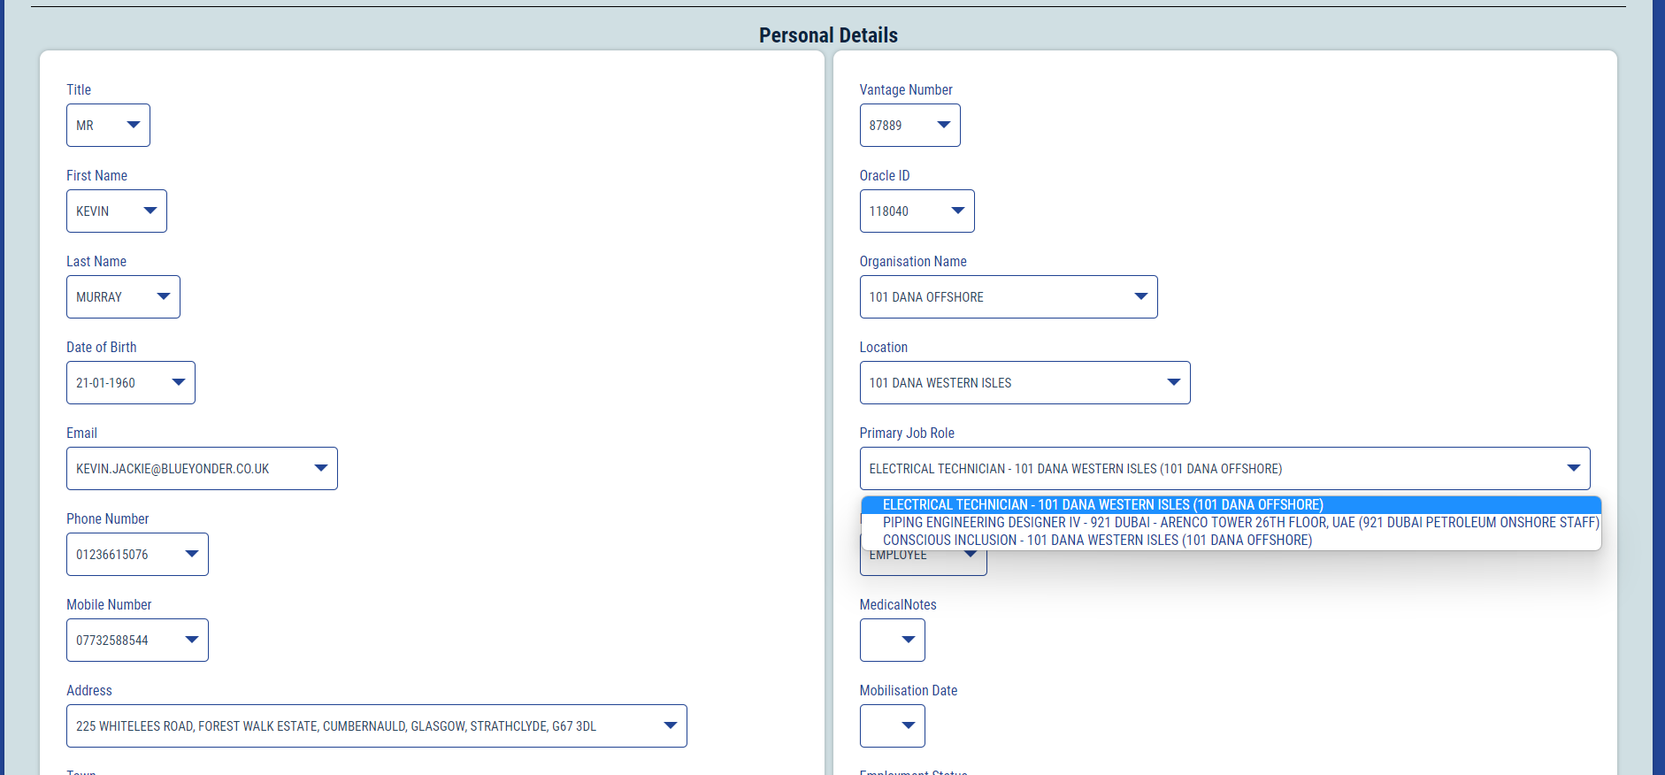This screenshot has height=775, width=1665.
Task: Click the Oracle ID dropdown arrow
Action: pyautogui.click(x=957, y=211)
